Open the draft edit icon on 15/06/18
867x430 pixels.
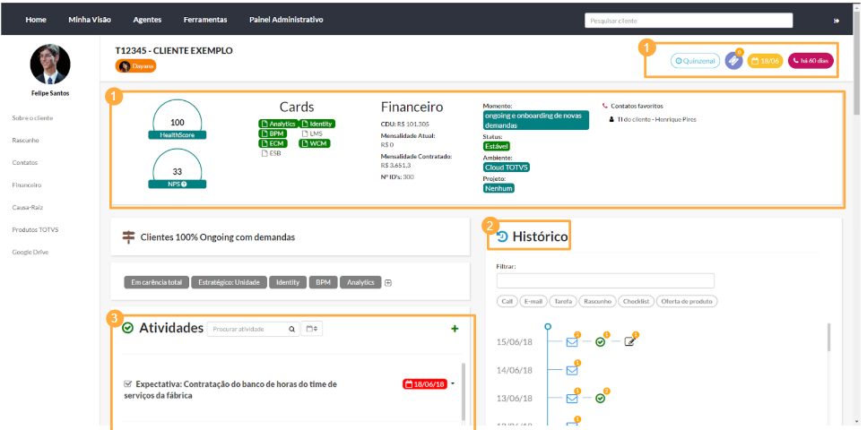(629, 342)
